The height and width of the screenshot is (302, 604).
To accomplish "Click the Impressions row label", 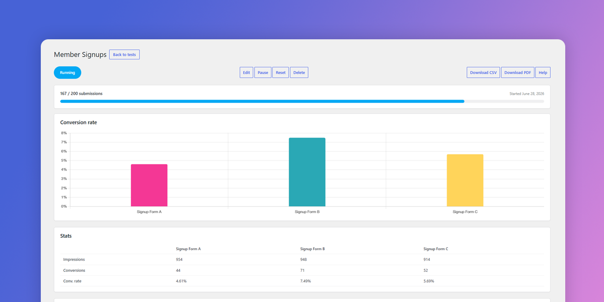I will [74, 260].
